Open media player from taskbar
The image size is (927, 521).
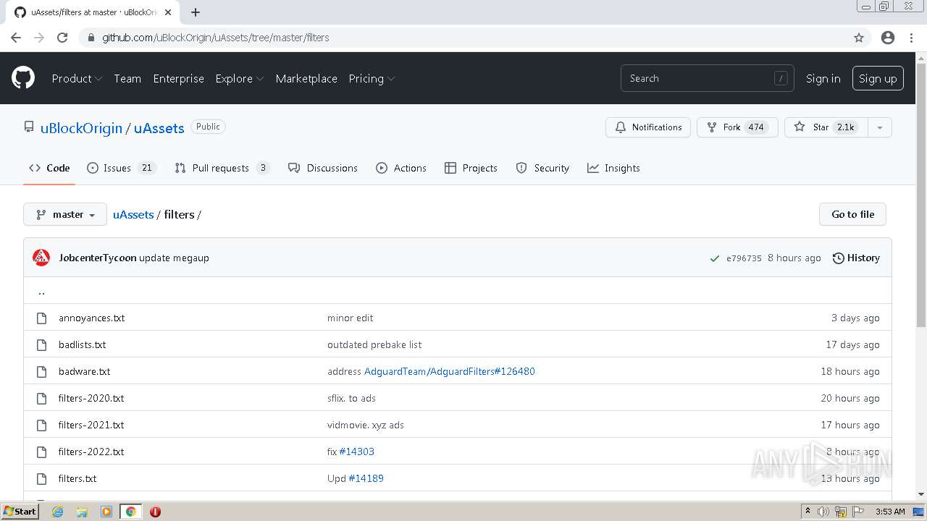[x=106, y=512]
